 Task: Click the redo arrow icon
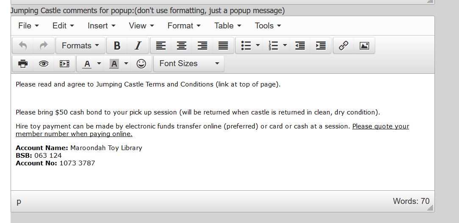pyautogui.click(x=43, y=46)
